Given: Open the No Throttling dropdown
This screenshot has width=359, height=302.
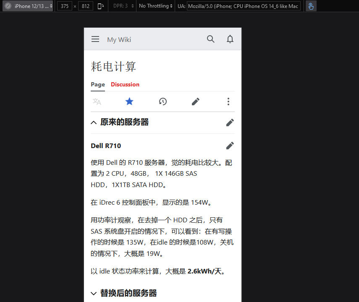Looking at the screenshot, I should point(155,6).
